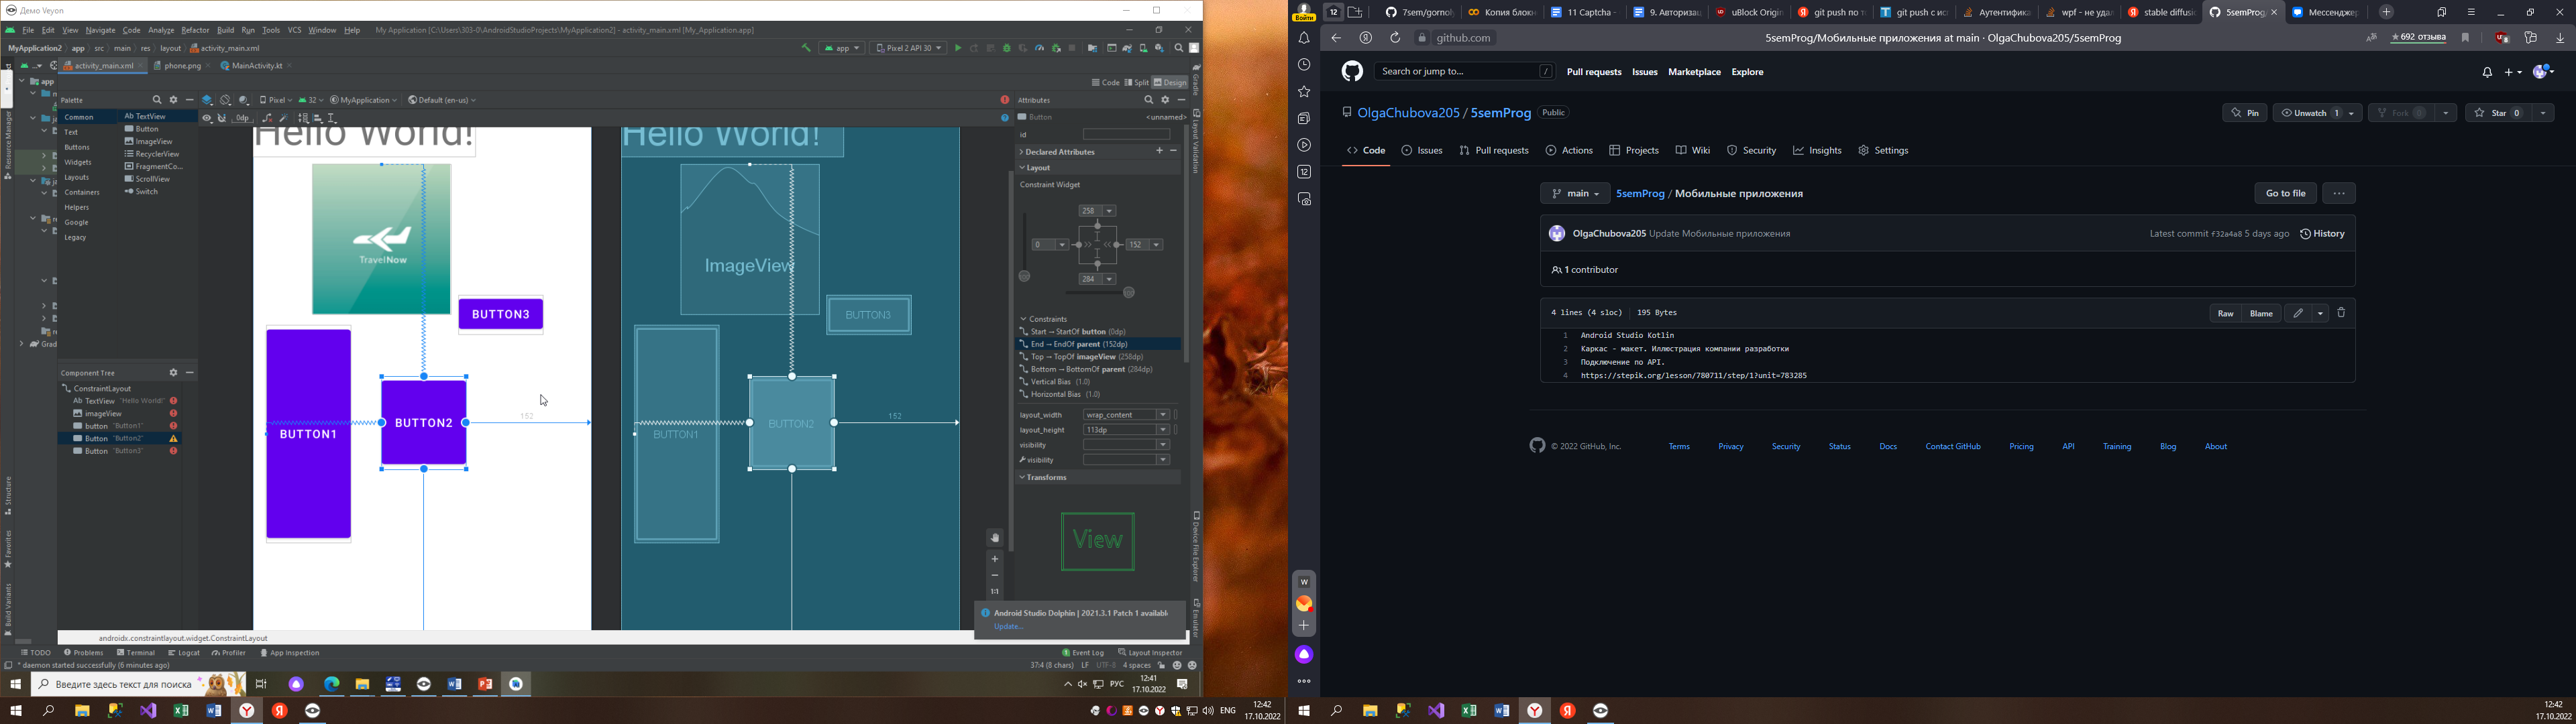The width and height of the screenshot is (2576, 724).
Task: Open the Pull requests tab in repository
Action: pyautogui.click(x=1494, y=151)
